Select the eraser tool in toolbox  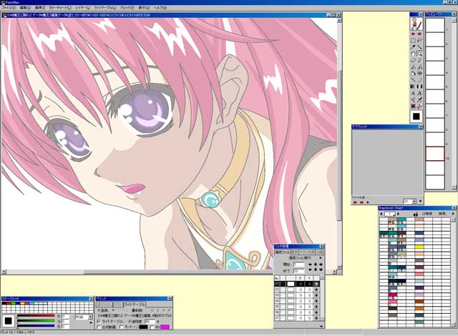[x=413, y=60]
